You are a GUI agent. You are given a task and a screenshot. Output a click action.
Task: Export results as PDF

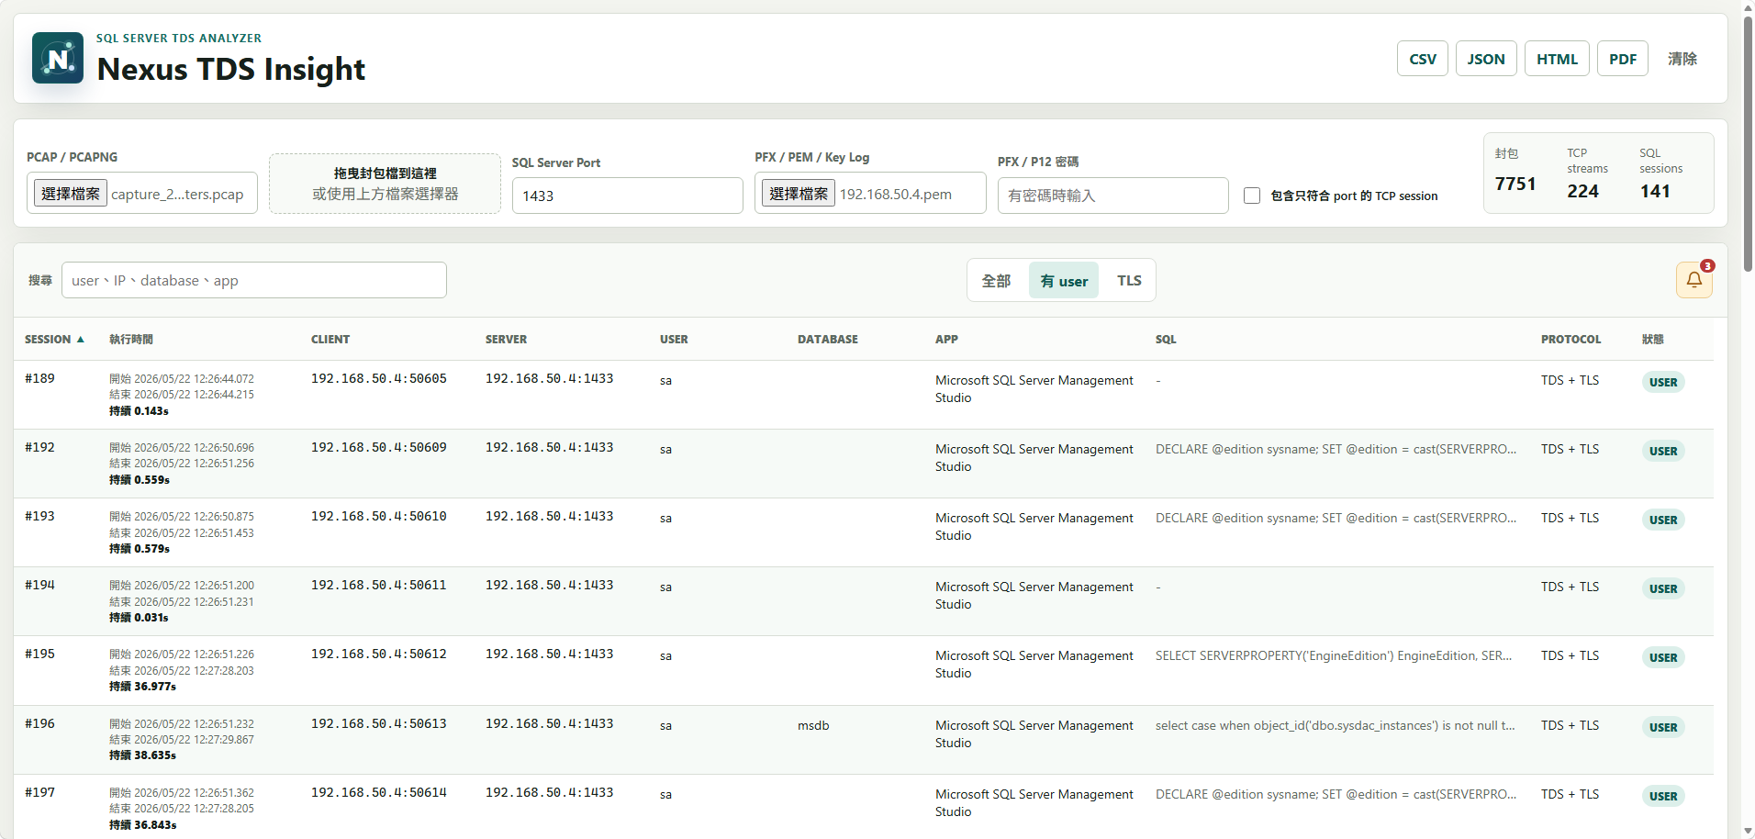click(1623, 59)
